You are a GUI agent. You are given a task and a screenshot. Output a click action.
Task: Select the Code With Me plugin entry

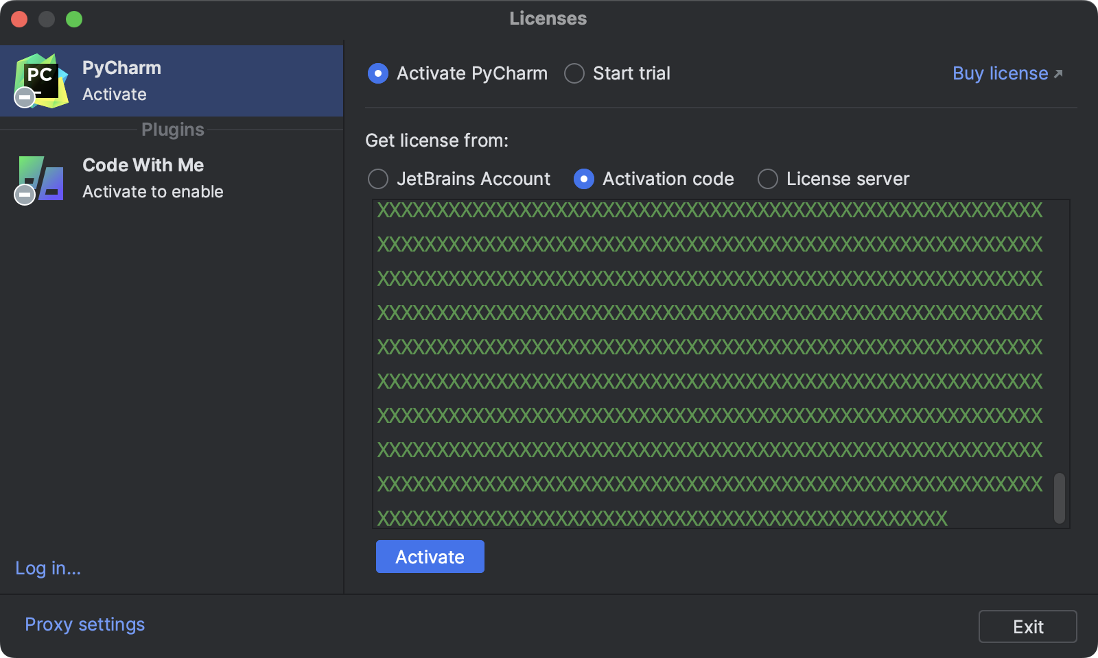tap(172, 178)
